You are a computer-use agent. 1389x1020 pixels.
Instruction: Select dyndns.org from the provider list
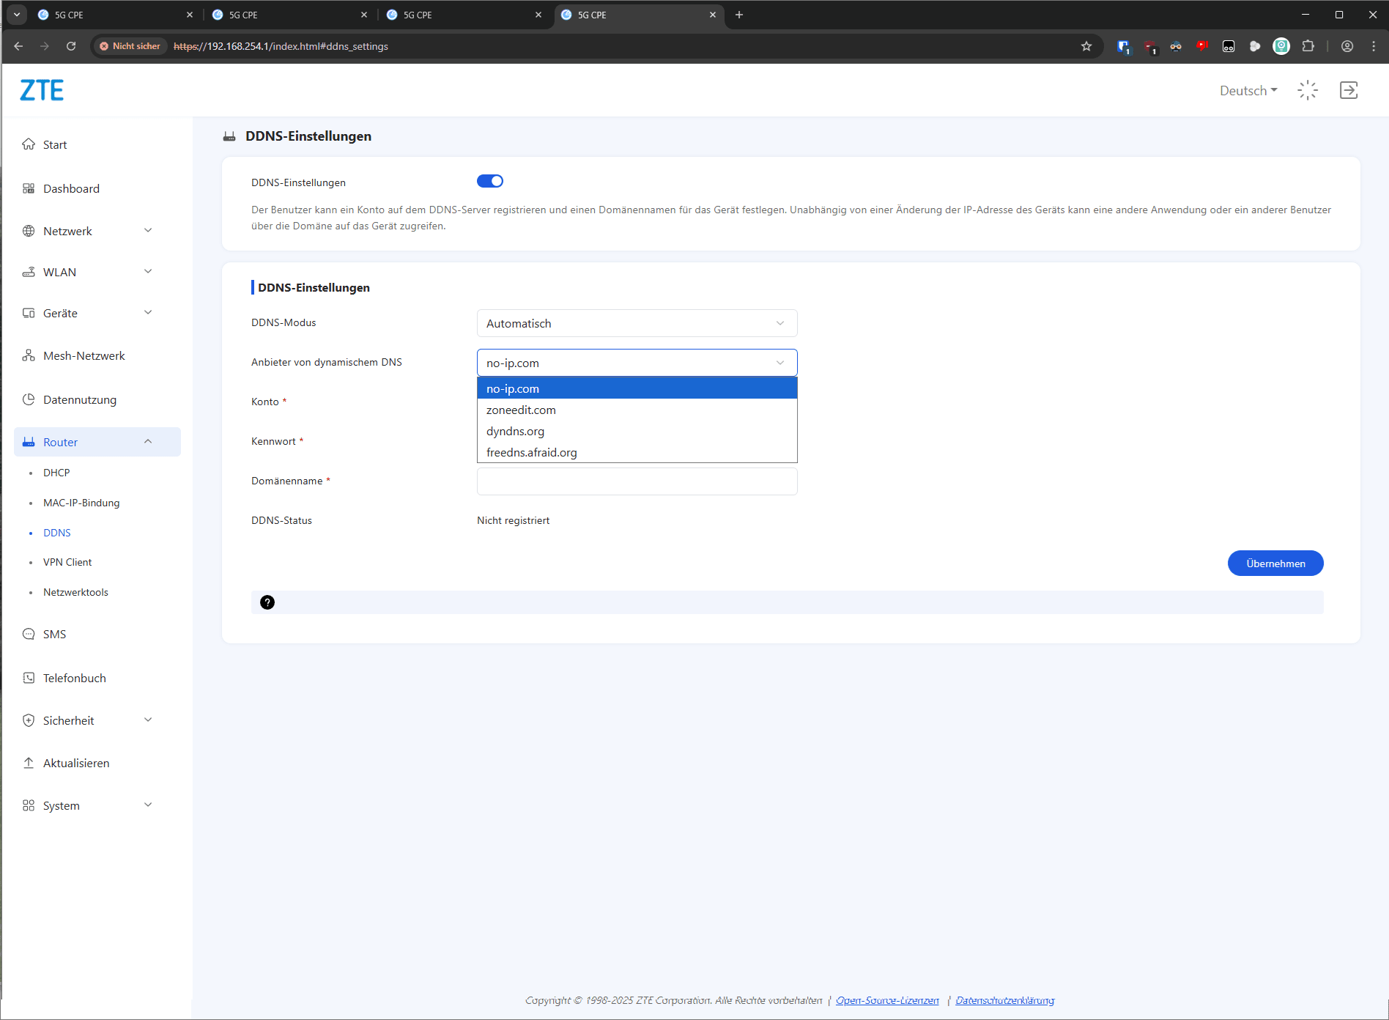[x=637, y=431]
